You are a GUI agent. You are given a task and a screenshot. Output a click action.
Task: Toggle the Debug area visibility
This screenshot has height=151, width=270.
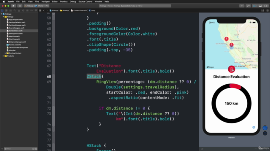(260, 6)
